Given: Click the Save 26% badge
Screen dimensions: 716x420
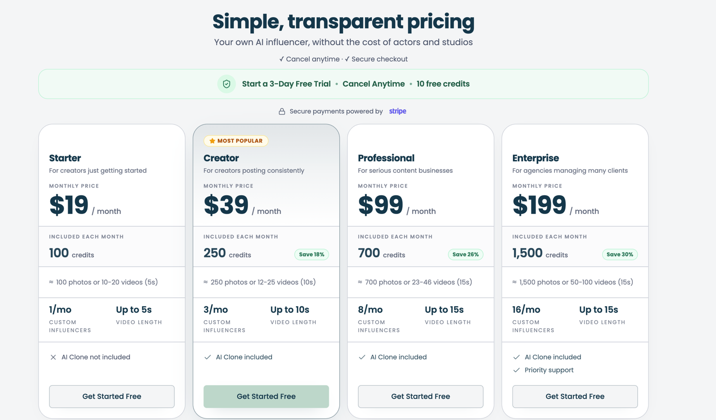Looking at the screenshot, I should click(x=465, y=254).
